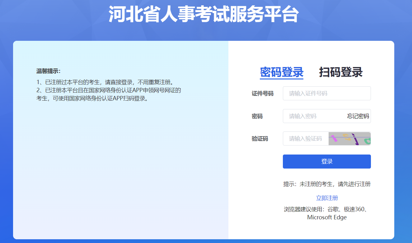Click the 浏览器建议使用 browser recommendation text

(x=327, y=209)
